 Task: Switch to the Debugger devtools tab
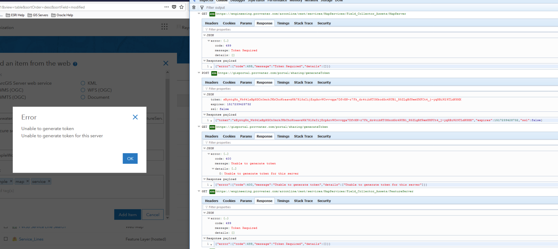tap(238, 1)
